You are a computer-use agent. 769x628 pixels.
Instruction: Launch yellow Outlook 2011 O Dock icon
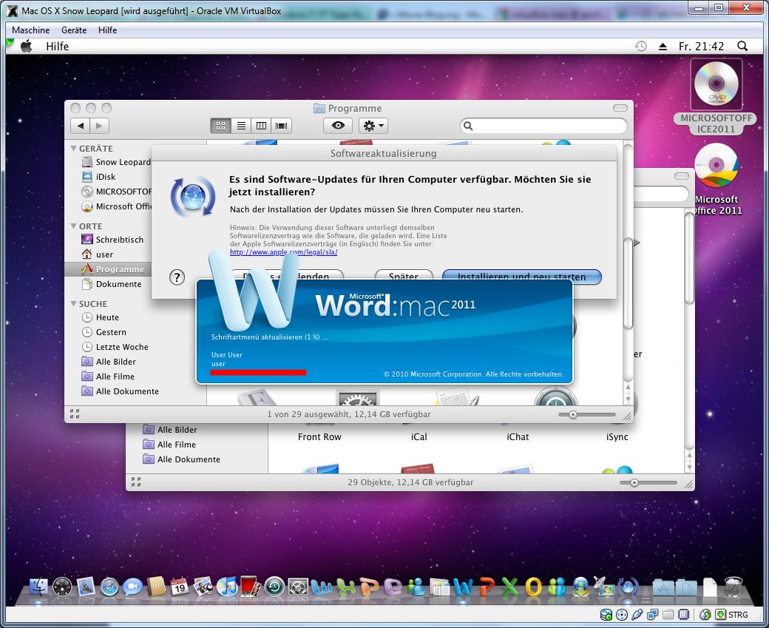(533, 587)
